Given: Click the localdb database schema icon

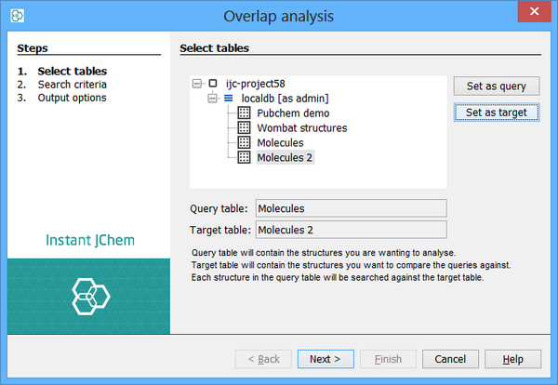Looking at the screenshot, I should tap(229, 98).
